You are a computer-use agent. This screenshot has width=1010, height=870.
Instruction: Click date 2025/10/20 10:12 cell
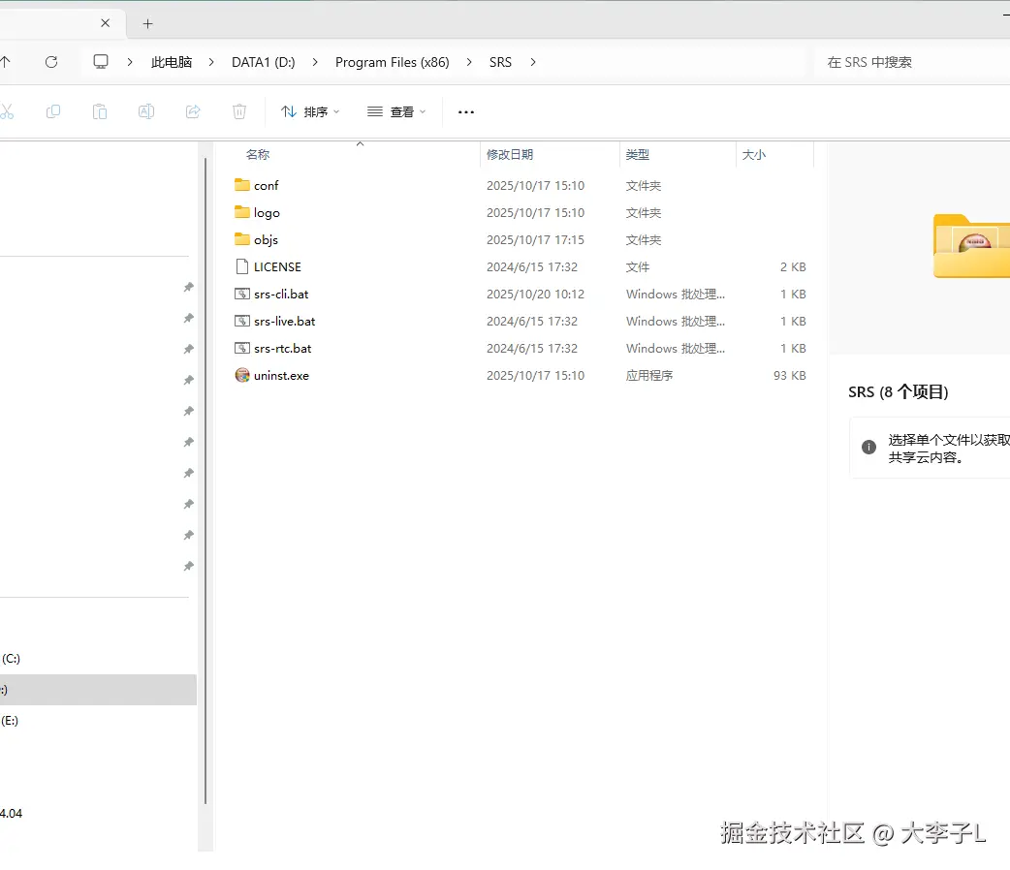point(535,294)
